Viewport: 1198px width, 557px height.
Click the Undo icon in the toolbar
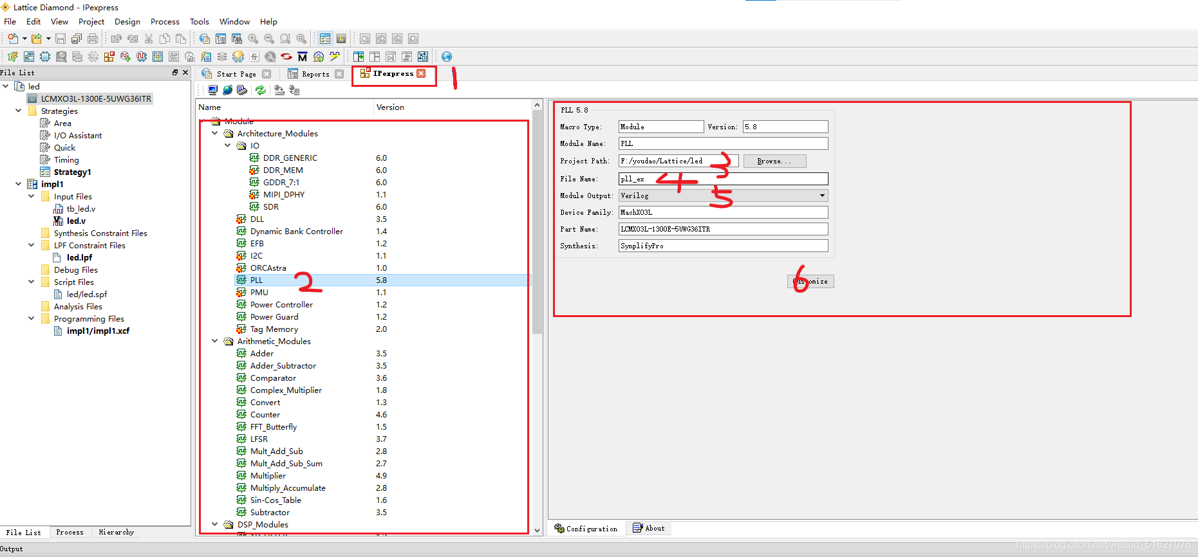point(117,39)
